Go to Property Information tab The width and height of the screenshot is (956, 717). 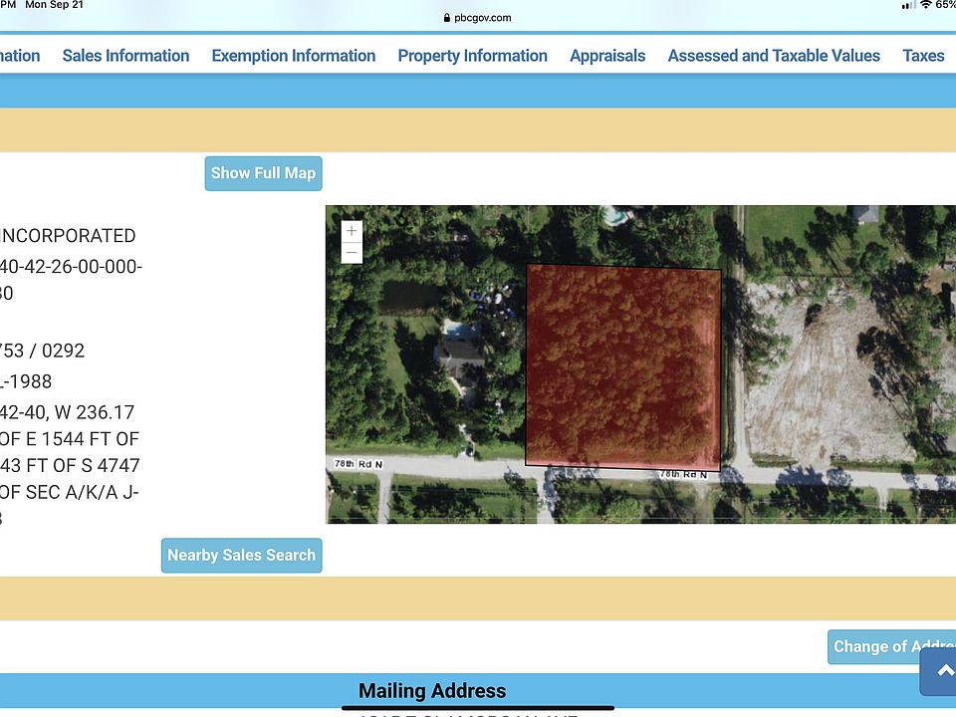(x=472, y=56)
